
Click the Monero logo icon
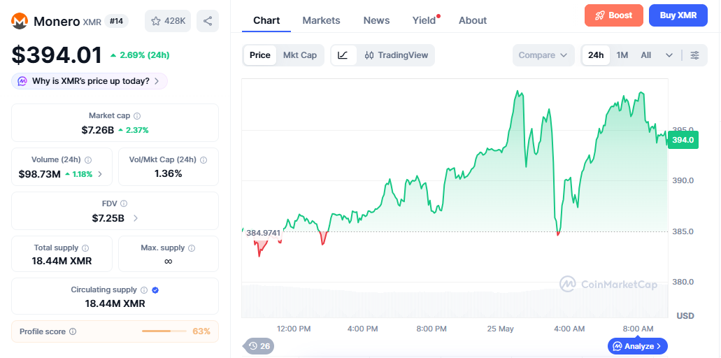[x=20, y=21]
